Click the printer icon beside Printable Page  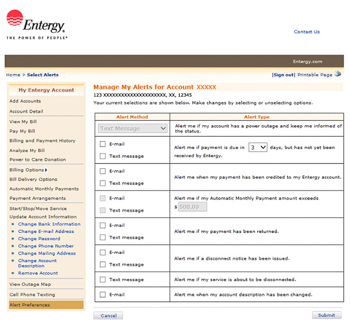pyautogui.click(x=338, y=74)
